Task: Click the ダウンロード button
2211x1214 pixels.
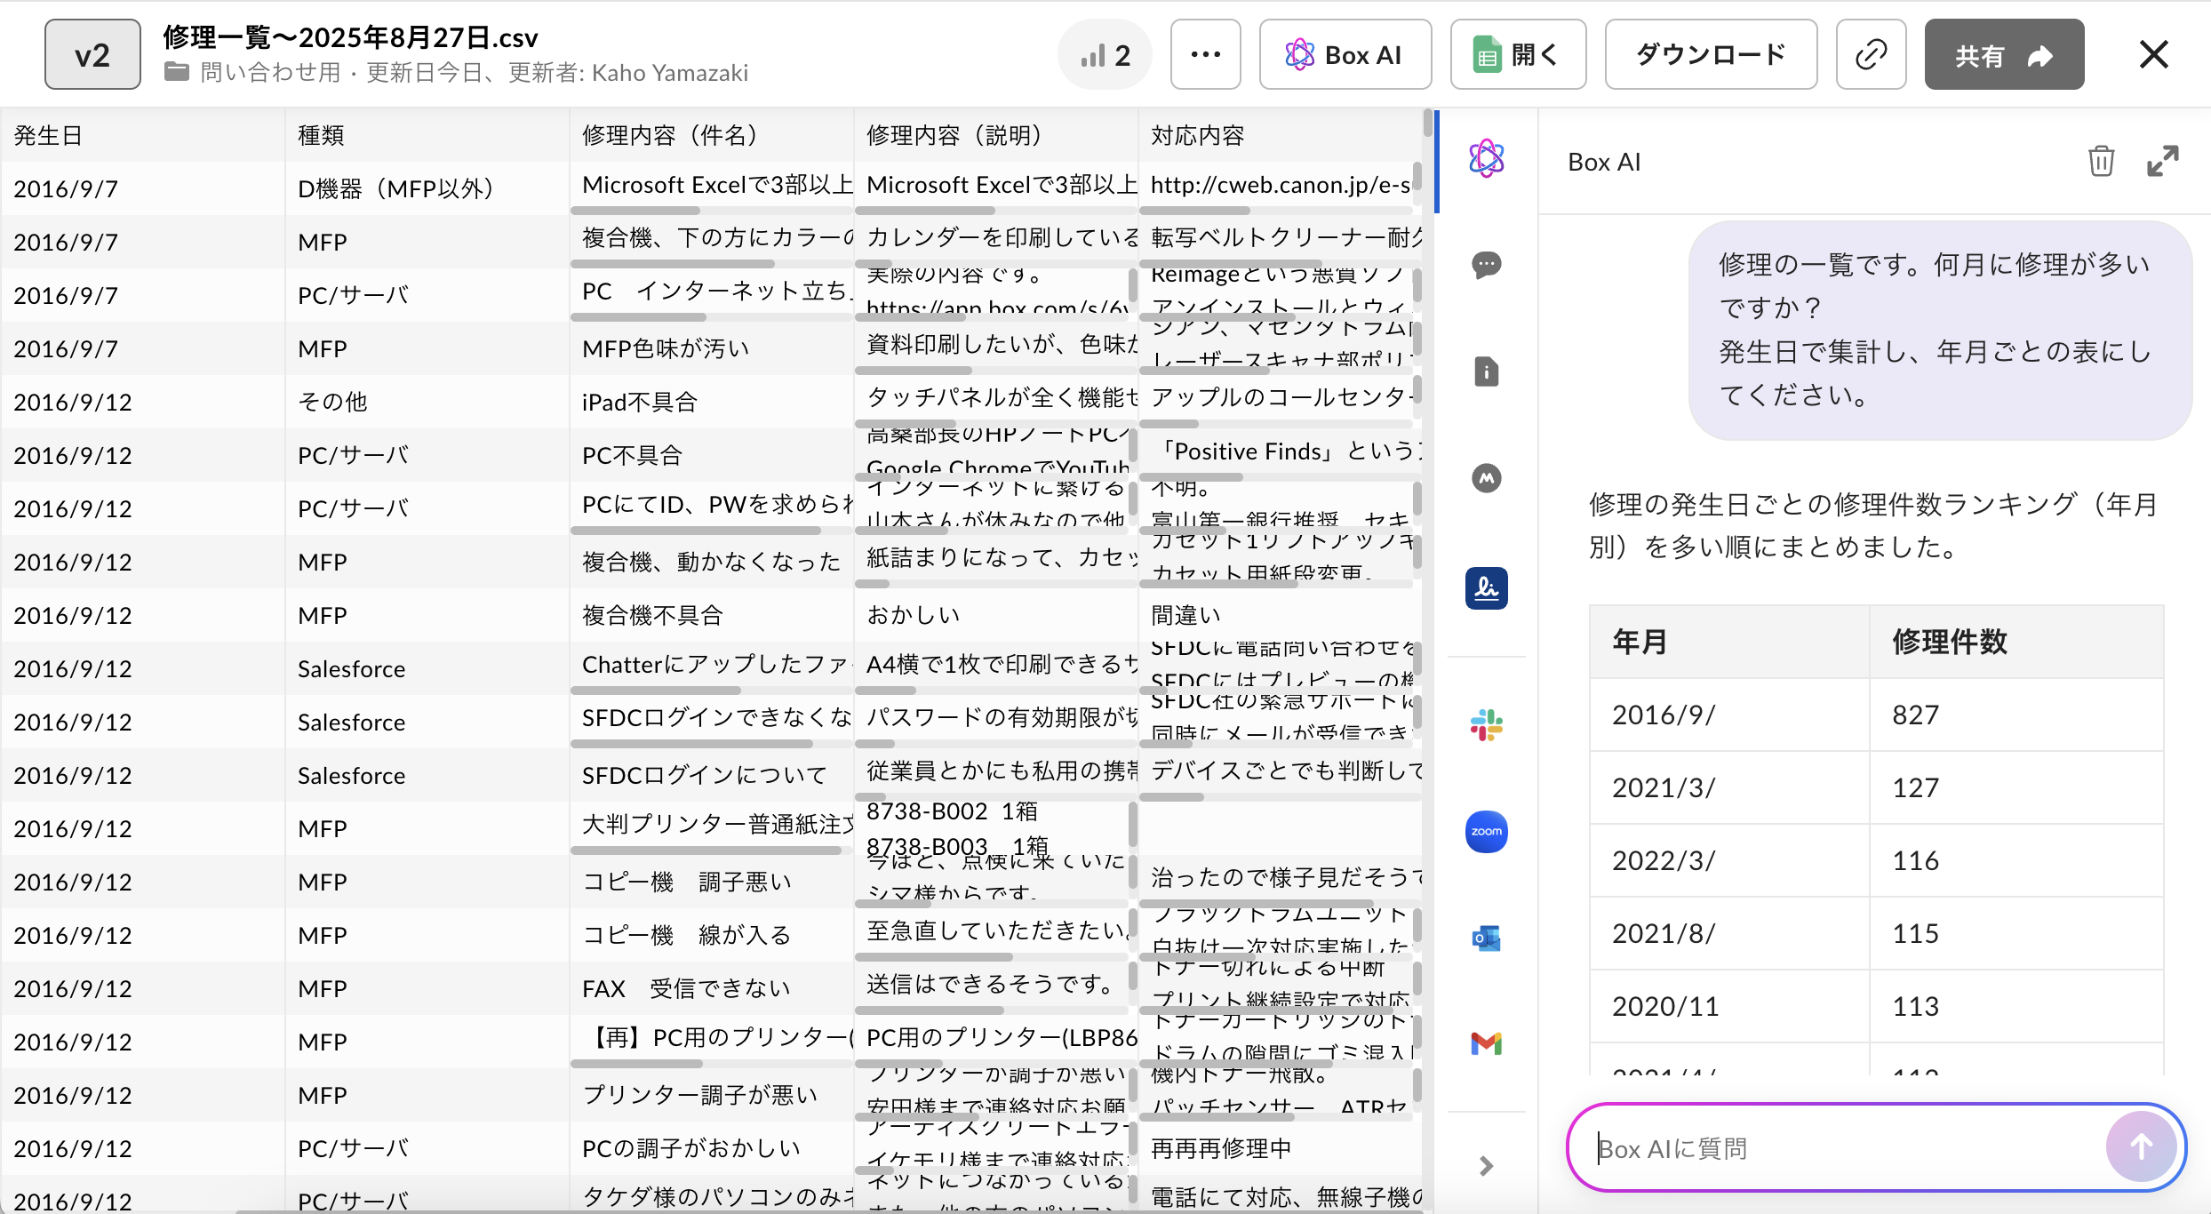Action: (1711, 55)
